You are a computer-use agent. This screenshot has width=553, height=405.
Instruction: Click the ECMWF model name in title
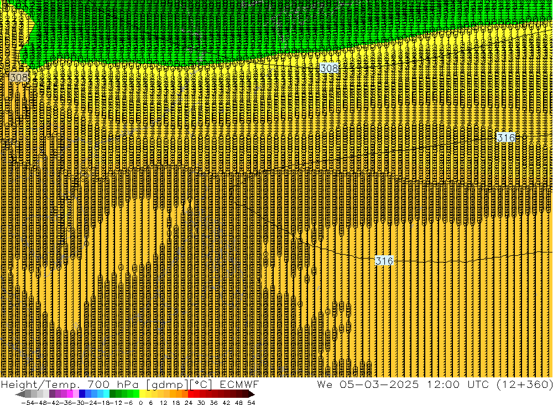[x=239, y=384]
